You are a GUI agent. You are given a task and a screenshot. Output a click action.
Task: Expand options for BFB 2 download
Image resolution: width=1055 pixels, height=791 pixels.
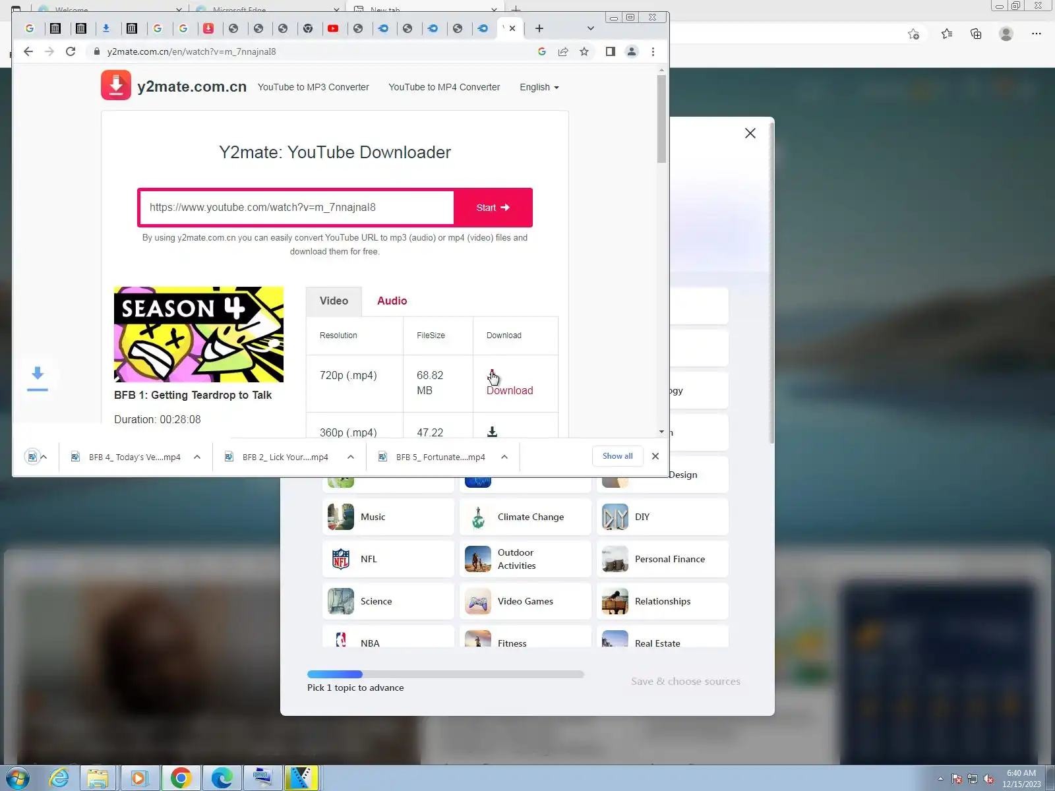tap(351, 457)
